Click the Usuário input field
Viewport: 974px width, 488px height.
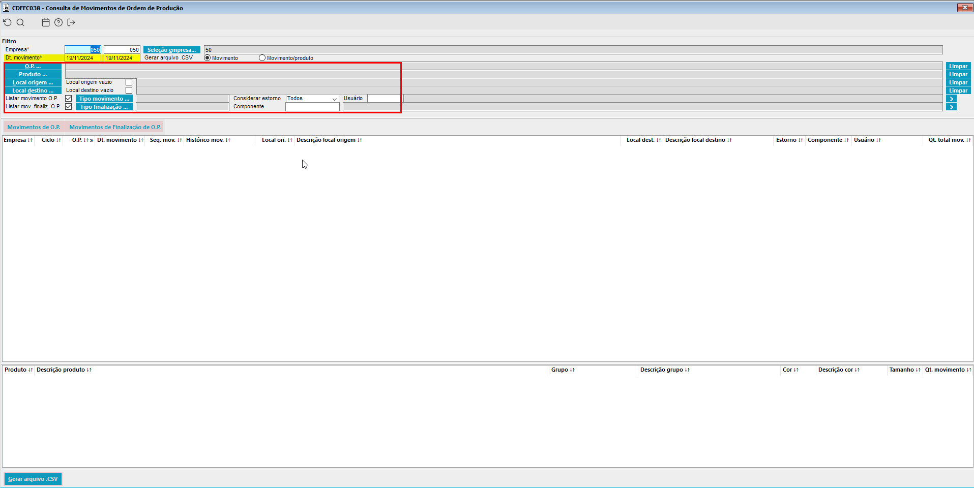tap(384, 99)
